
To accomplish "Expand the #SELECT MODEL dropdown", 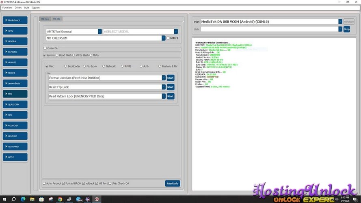I will click(x=176, y=32).
